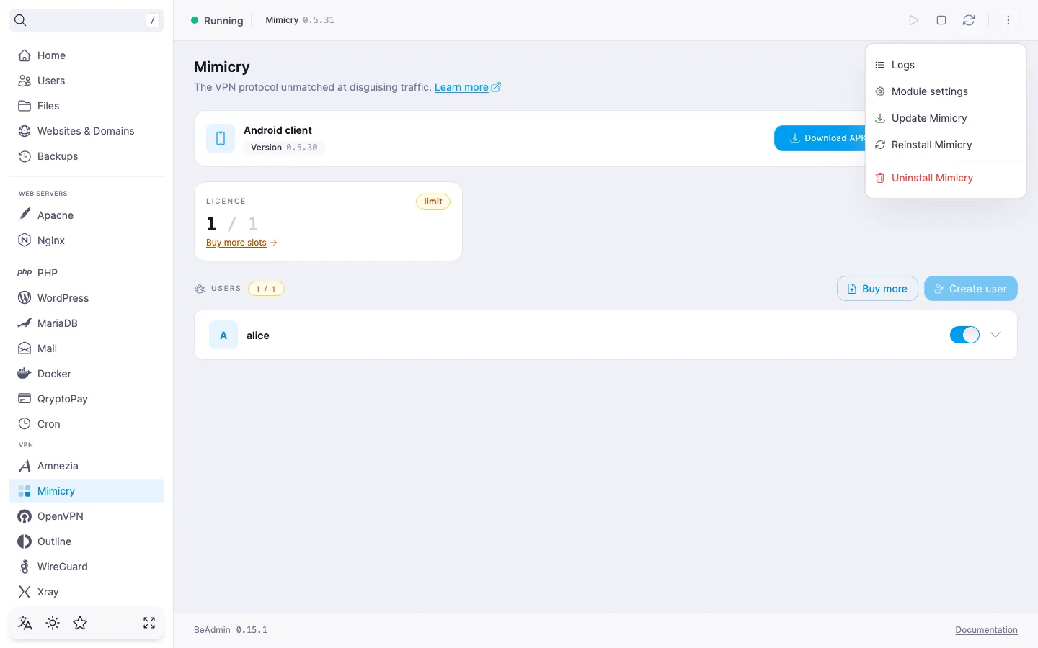Viewport: 1038px width, 648px height.
Task: Open Home from the sidebar
Action: click(86, 55)
